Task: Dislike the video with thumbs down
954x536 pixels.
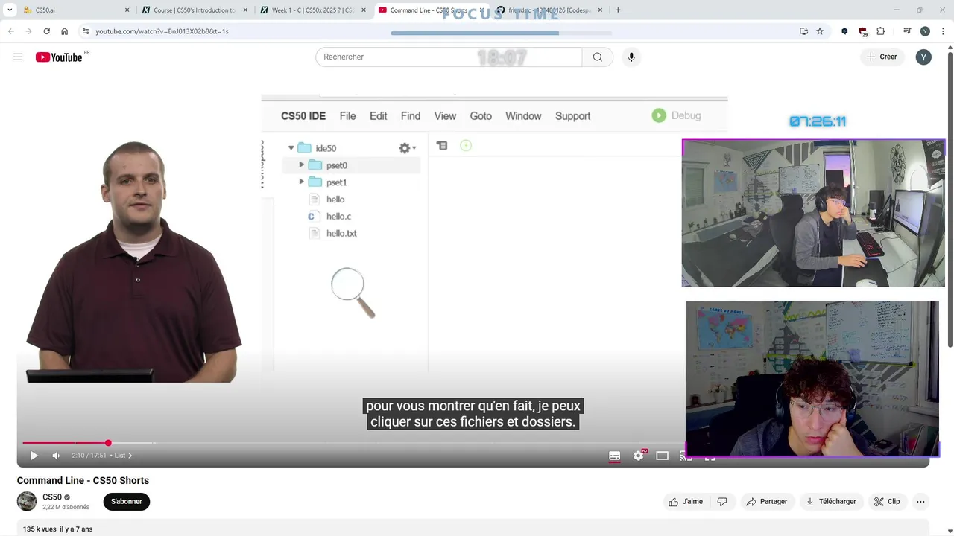Action: click(x=721, y=502)
